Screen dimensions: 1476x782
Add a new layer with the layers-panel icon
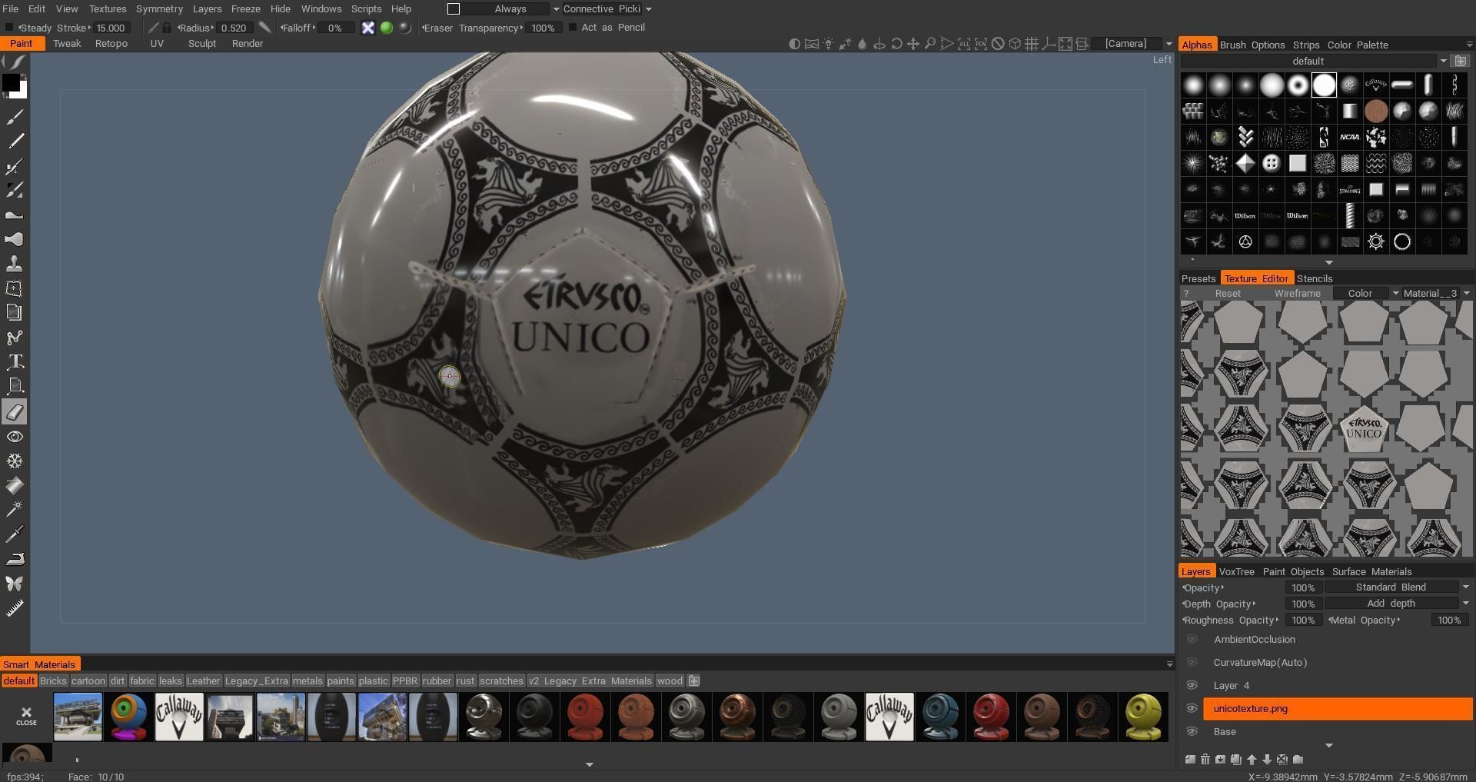click(x=1190, y=759)
